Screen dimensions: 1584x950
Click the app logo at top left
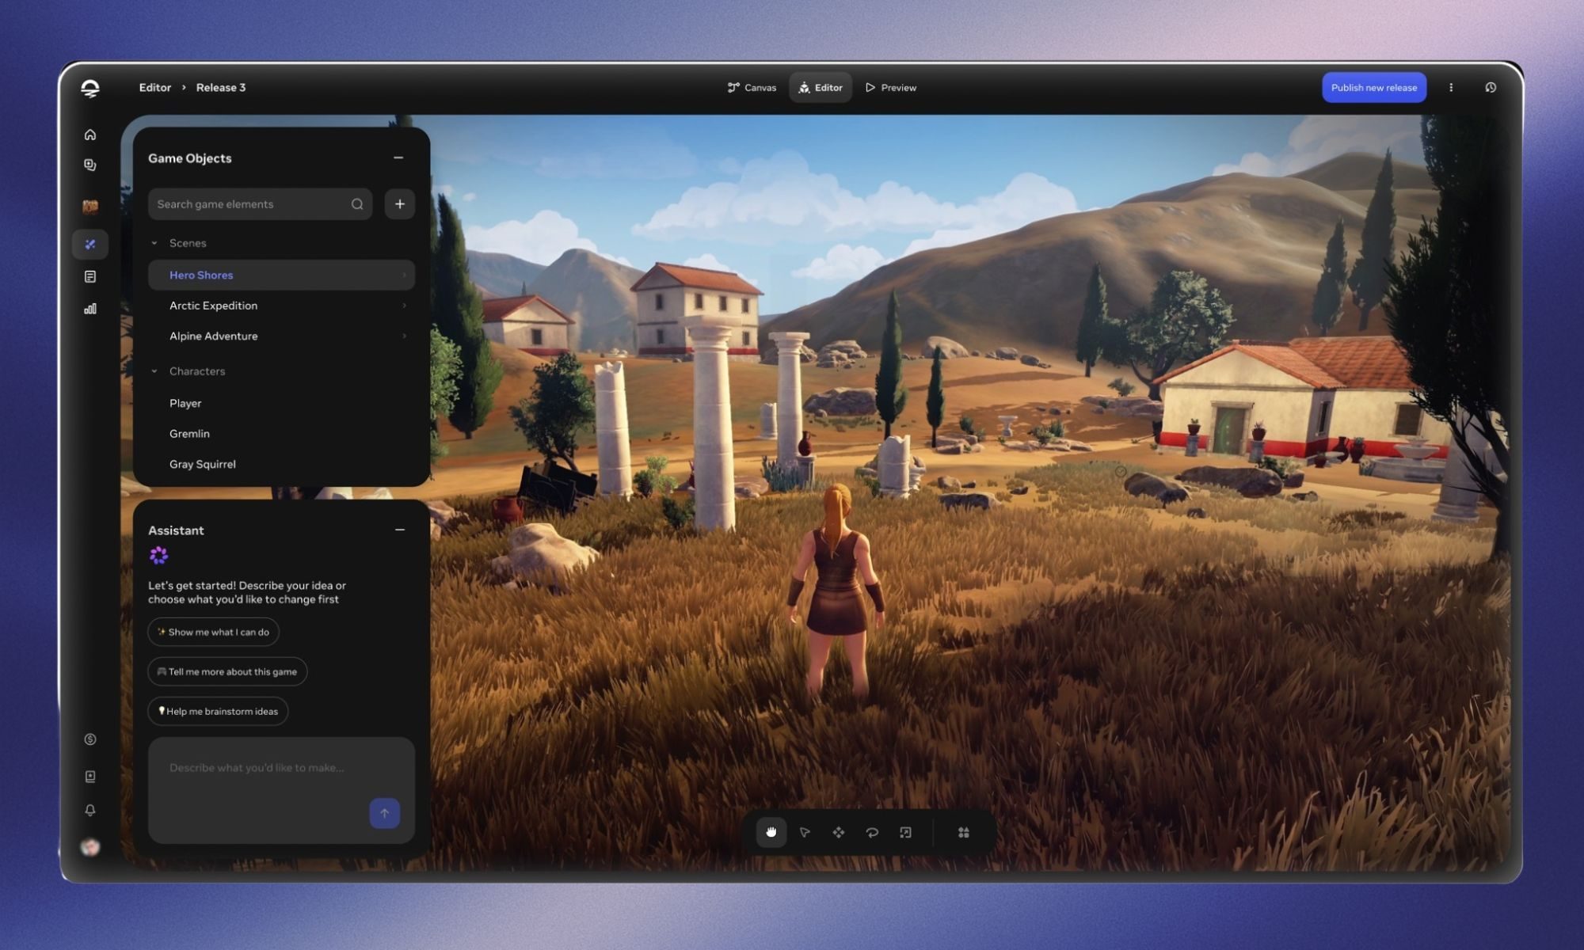coord(90,88)
